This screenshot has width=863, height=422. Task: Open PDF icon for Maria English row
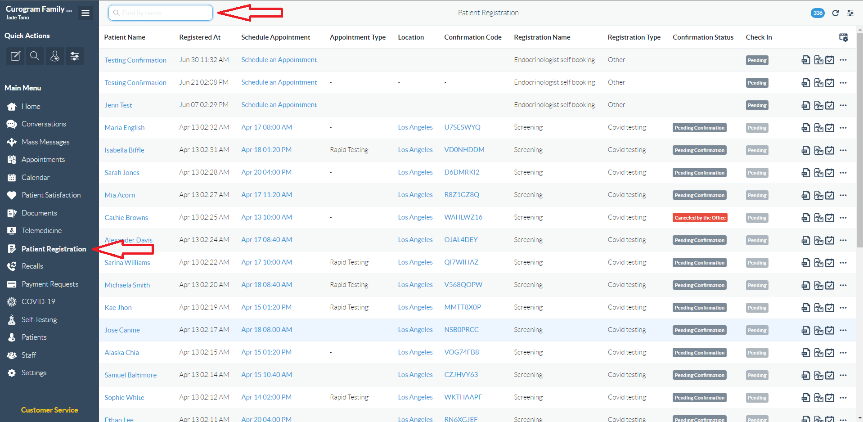[x=805, y=128]
